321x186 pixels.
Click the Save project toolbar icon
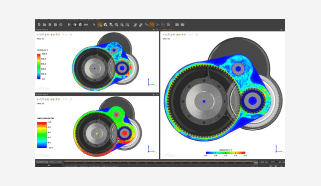49,24
